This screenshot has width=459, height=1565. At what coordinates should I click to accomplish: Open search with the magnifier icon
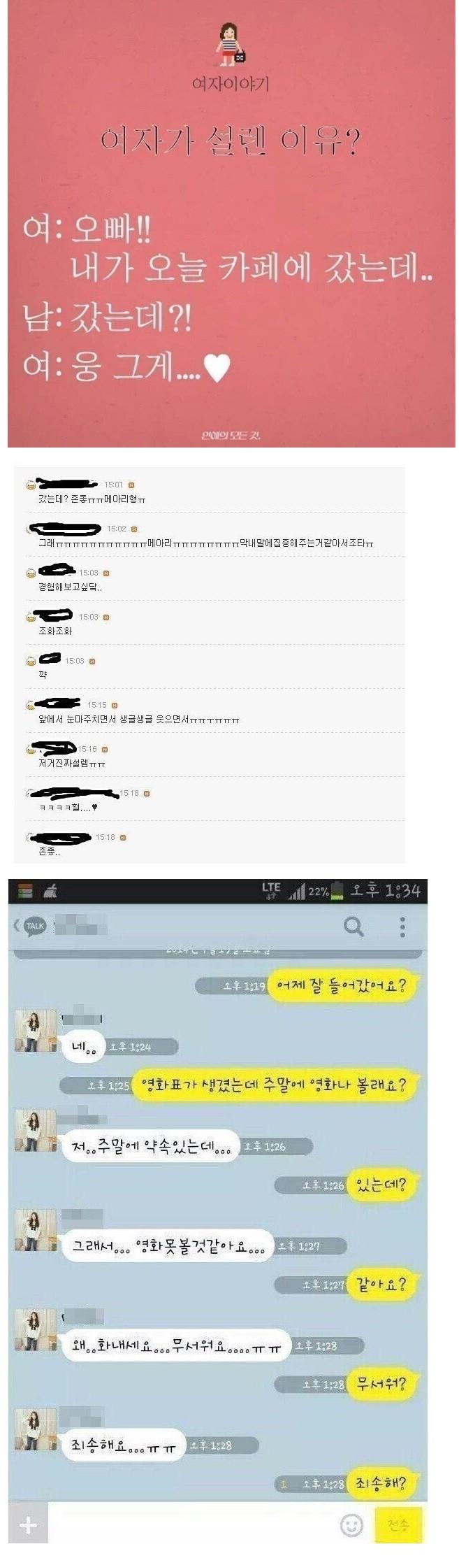[354, 926]
